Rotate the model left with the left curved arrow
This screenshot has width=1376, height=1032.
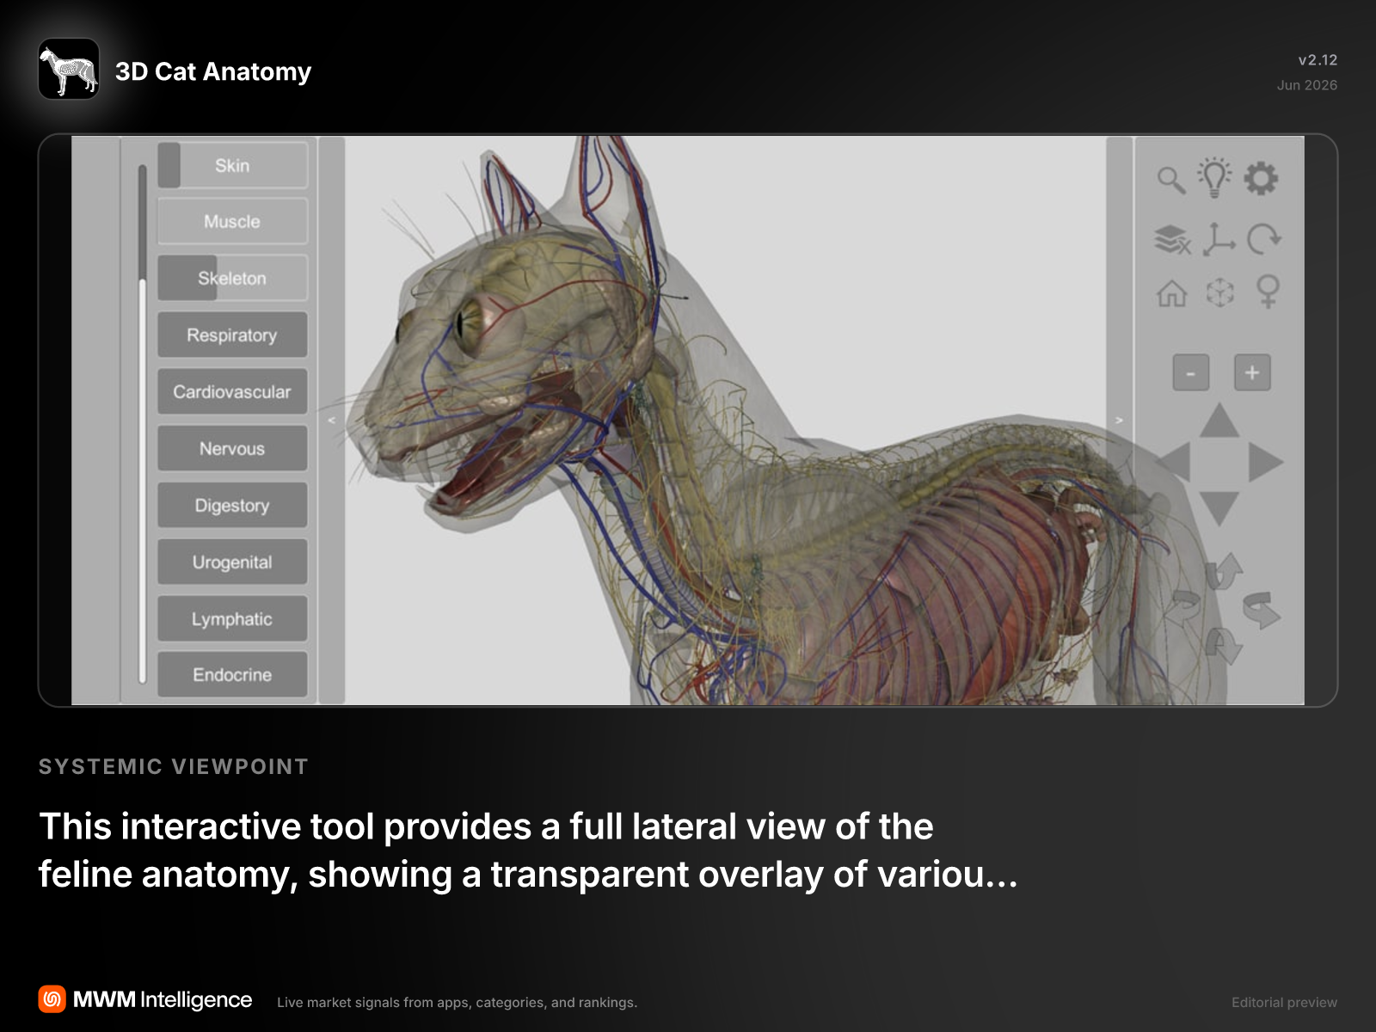(1182, 609)
